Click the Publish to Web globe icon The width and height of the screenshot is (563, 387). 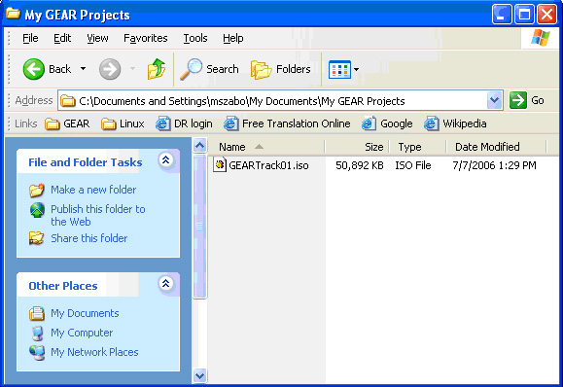[37, 210]
